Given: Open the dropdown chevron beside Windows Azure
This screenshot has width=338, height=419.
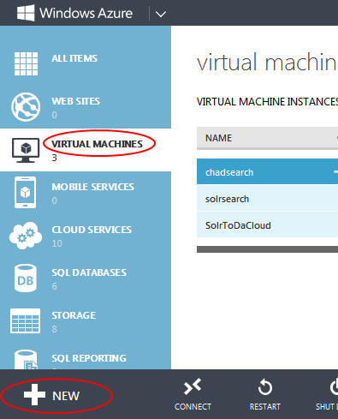Looking at the screenshot, I should (x=161, y=14).
